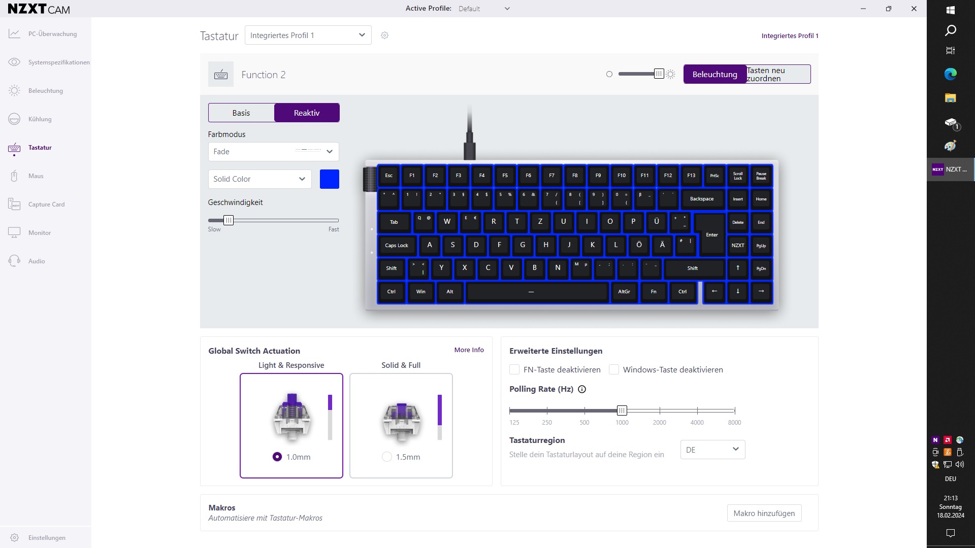Click the Tastatur keyboard icon in sidebar
The width and height of the screenshot is (975, 548).
(14, 148)
